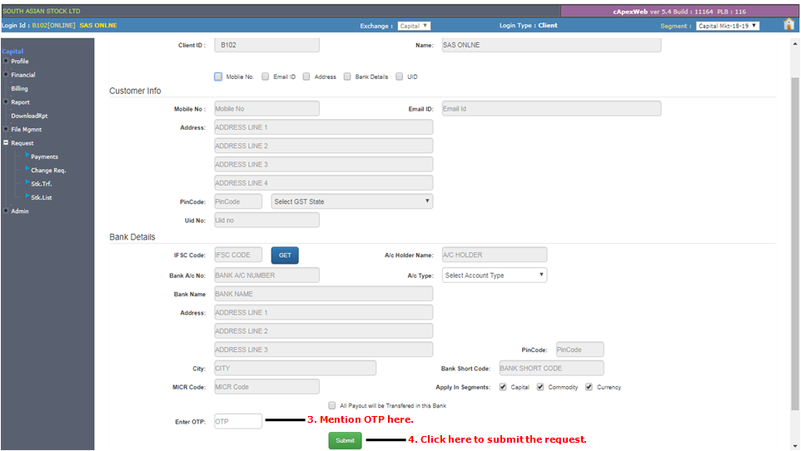Enable the Address change checkbox

(x=306, y=77)
